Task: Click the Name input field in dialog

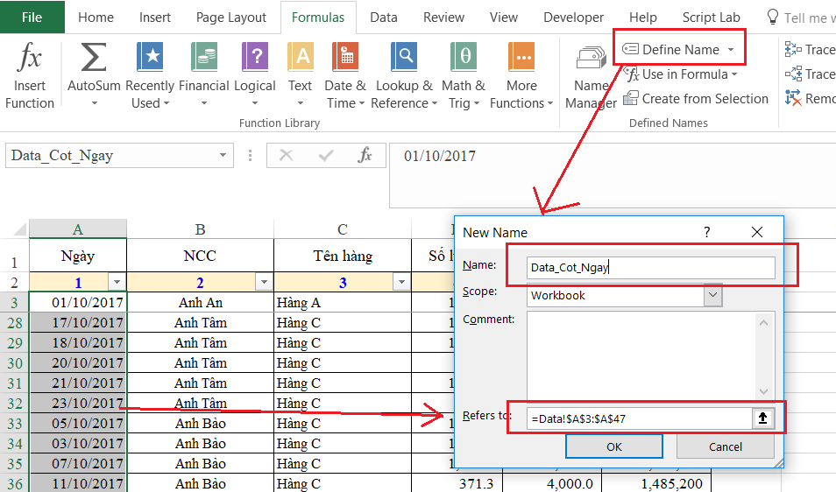Action: point(651,268)
